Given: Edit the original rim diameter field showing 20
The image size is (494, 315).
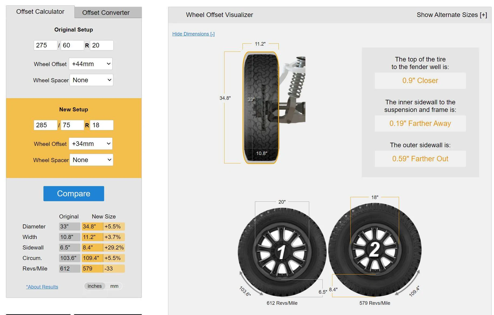Looking at the screenshot, I should 101,45.
